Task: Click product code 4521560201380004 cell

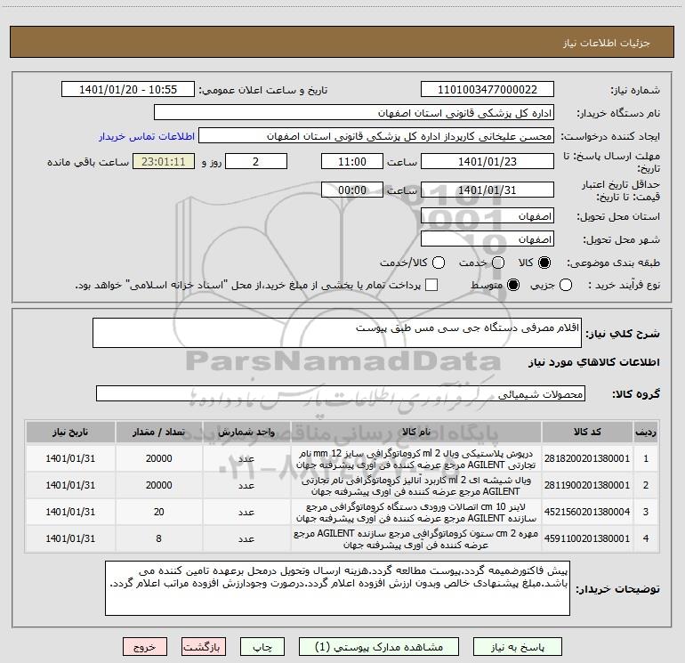Action: pyautogui.click(x=587, y=512)
